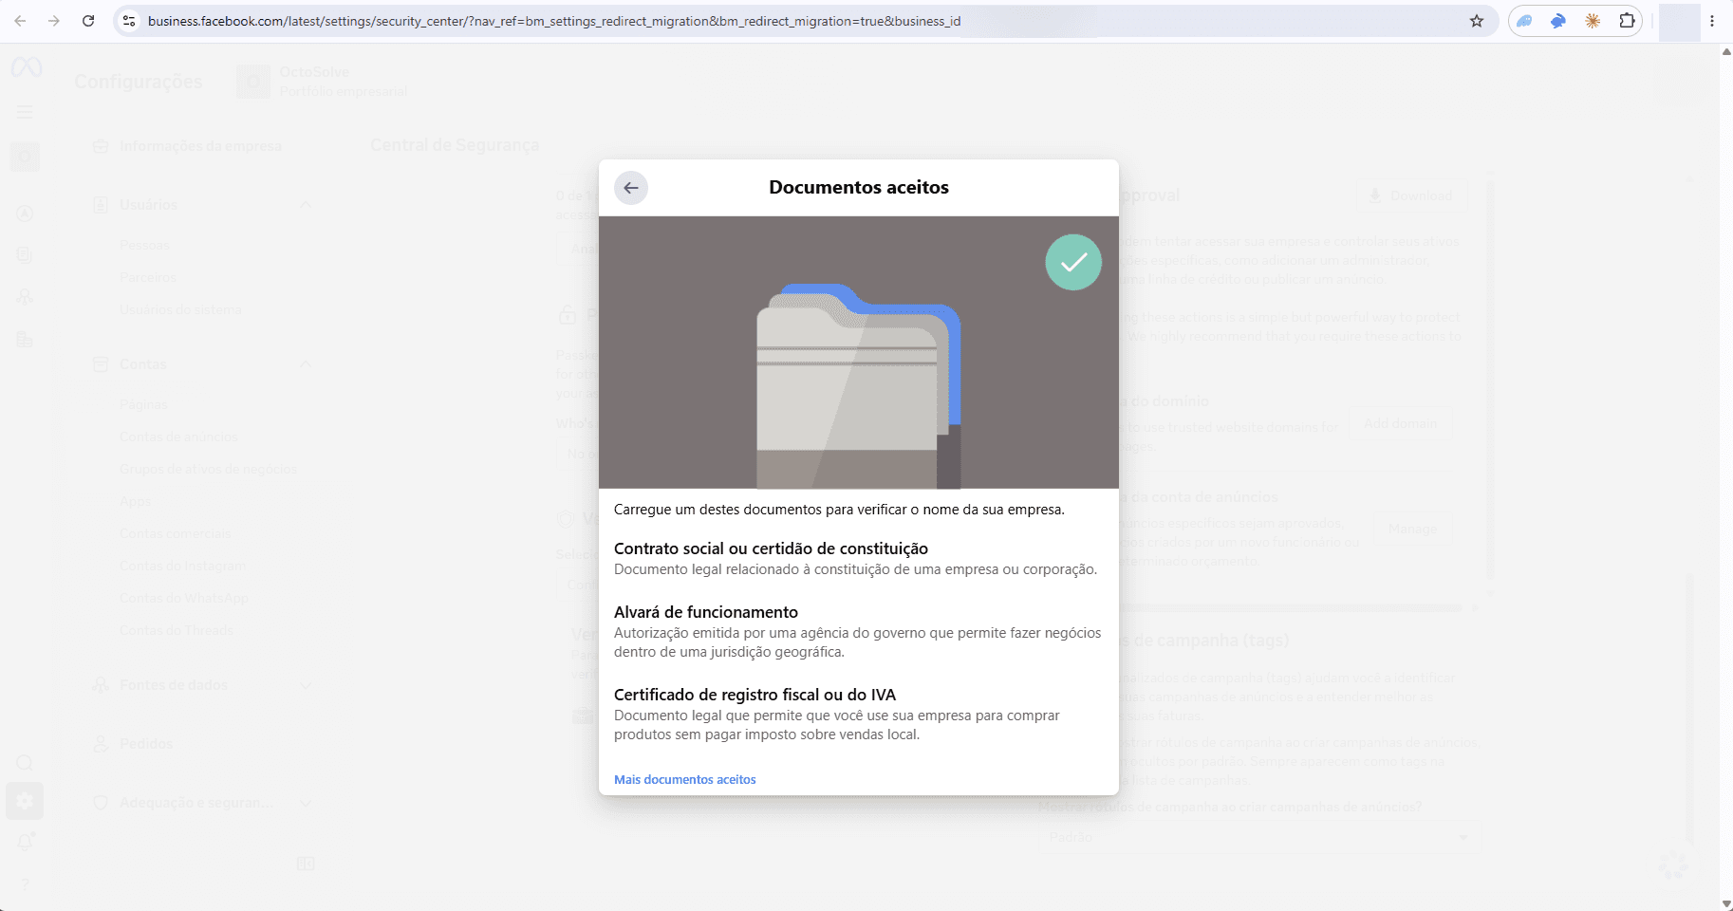Click the orange sunburst extension icon
The width and height of the screenshot is (1733, 911).
[x=1593, y=21]
